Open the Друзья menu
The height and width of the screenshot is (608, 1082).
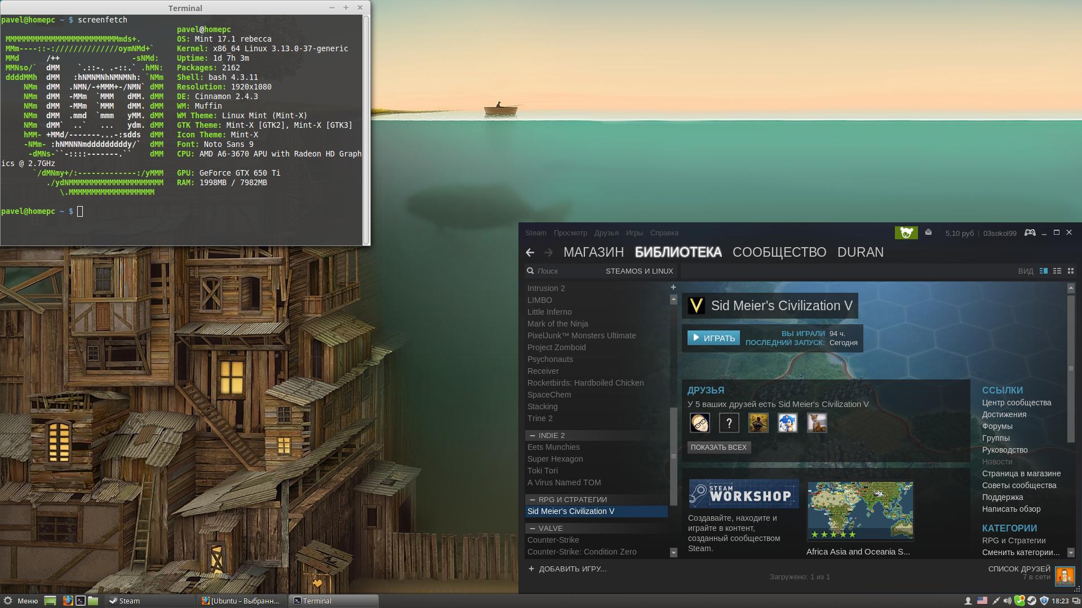606,233
